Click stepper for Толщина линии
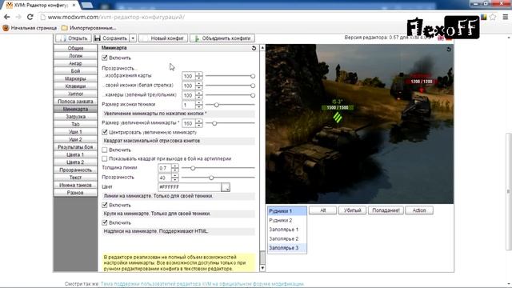The width and height of the screenshot is (512, 288). coord(175,168)
